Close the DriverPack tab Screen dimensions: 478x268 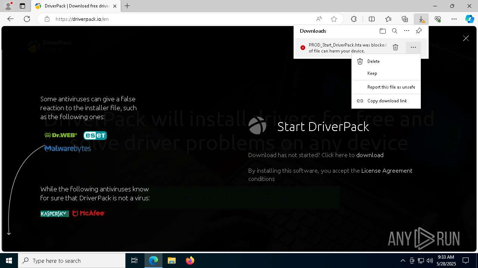point(115,6)
